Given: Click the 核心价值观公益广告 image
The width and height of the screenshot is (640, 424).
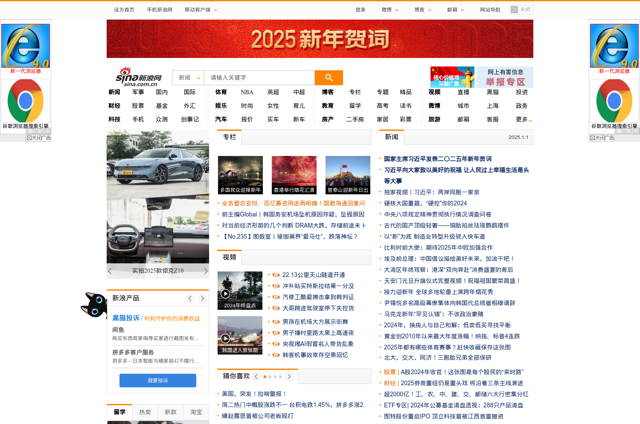Looking at the screenshot, I should click(452, 77).
